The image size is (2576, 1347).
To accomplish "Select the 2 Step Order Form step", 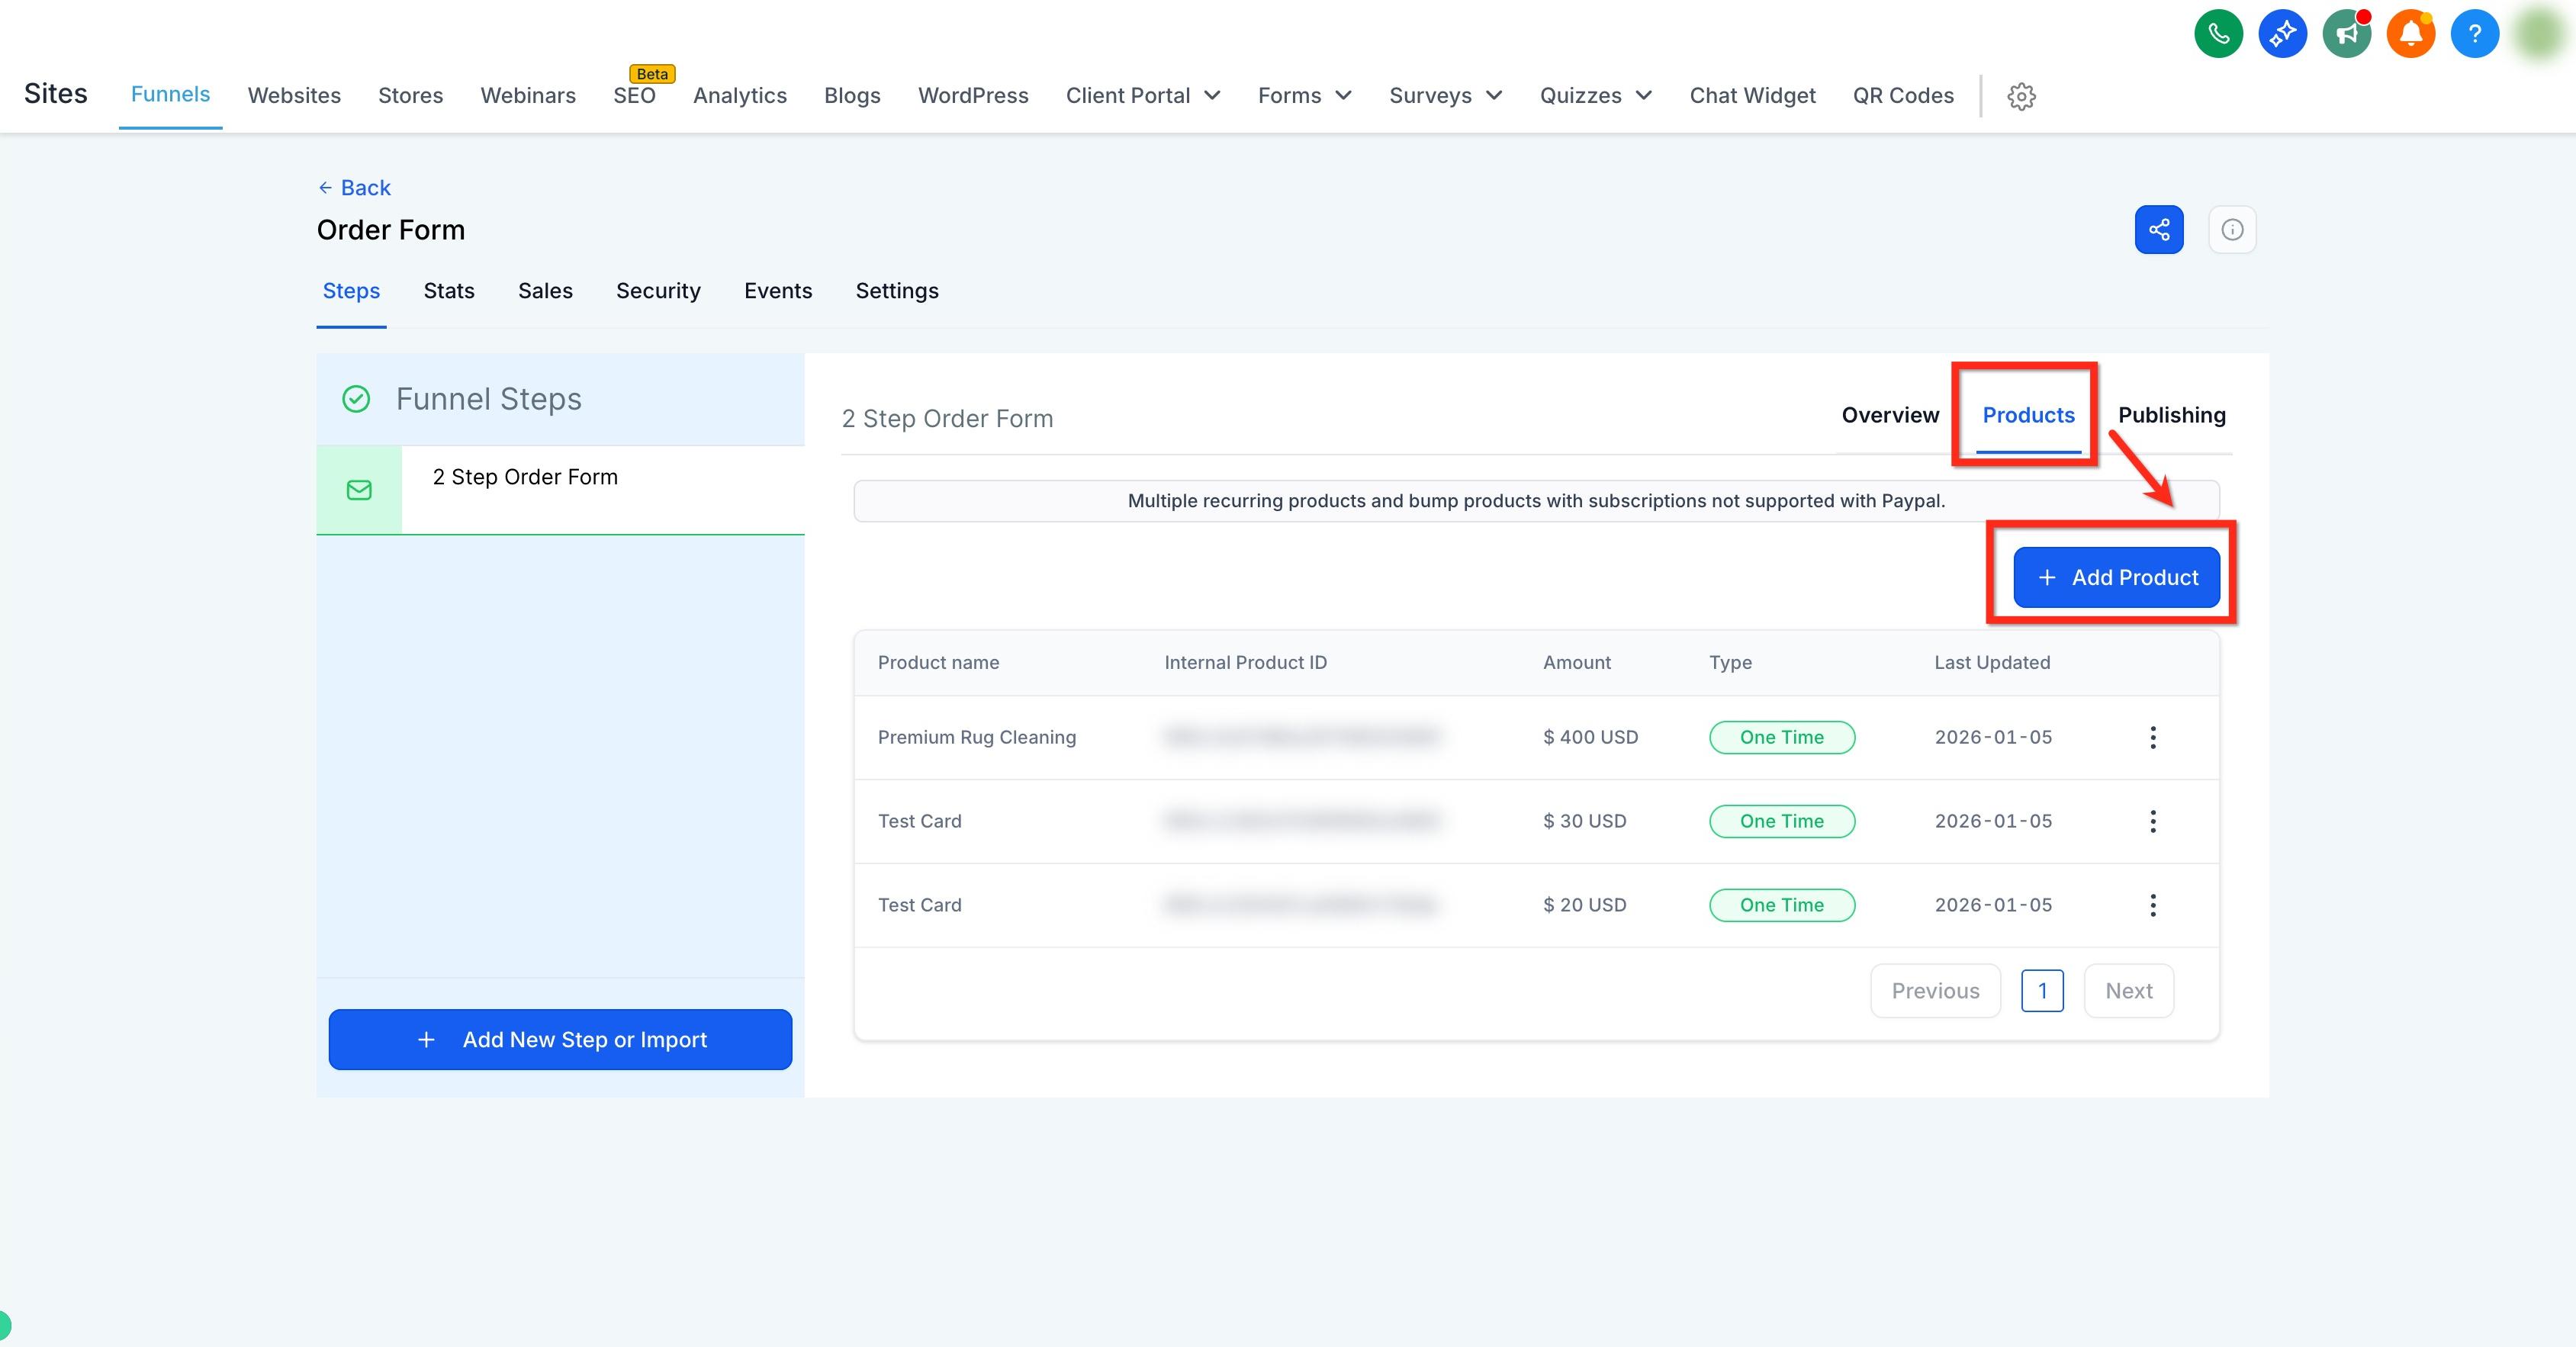I will tap(560, 490).
